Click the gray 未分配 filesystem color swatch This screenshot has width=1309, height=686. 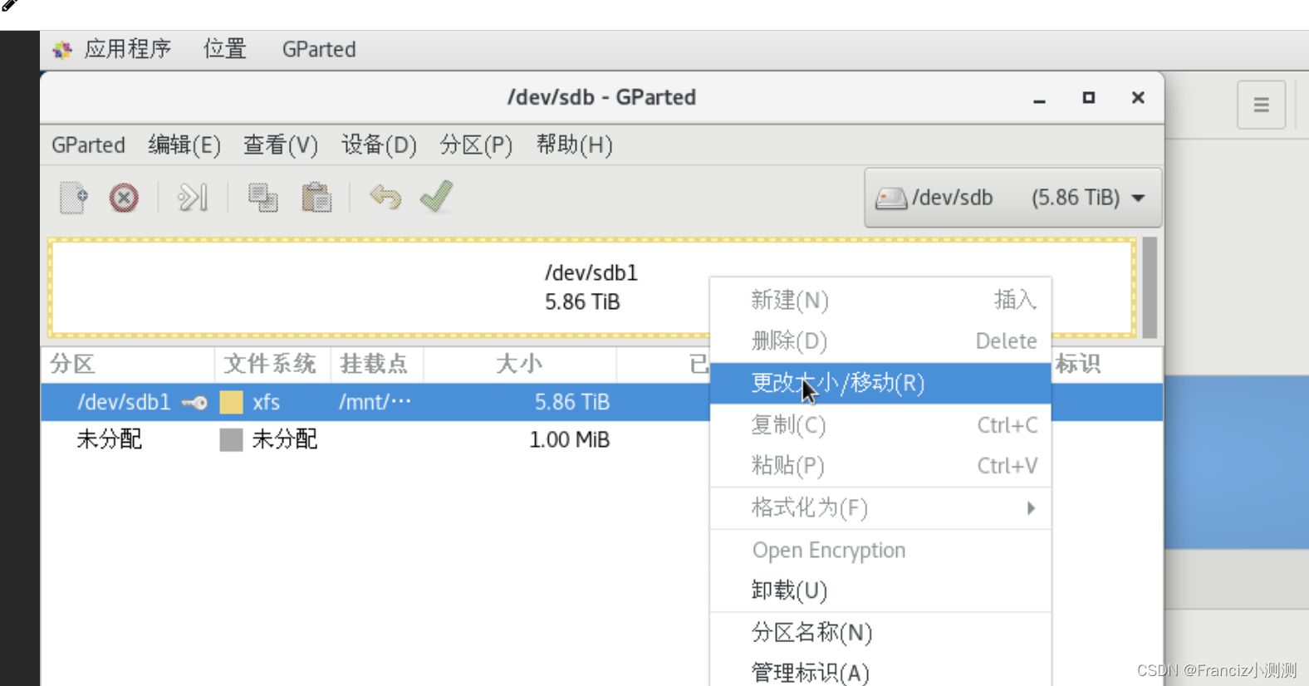231,439
